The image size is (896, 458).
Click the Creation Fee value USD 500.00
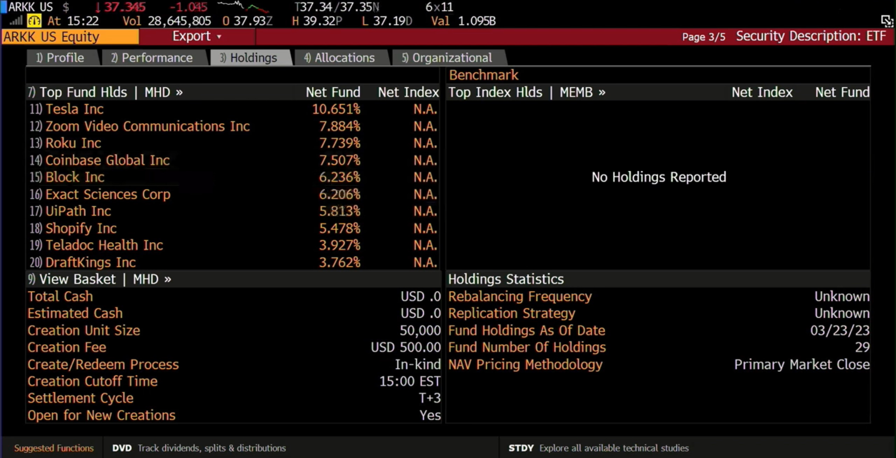coord(406,347)
